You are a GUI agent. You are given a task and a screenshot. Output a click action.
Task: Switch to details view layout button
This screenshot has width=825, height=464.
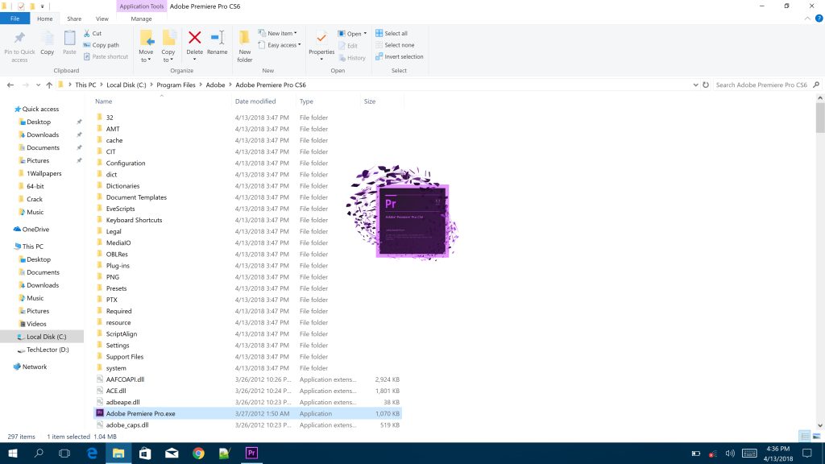point(805,436)
